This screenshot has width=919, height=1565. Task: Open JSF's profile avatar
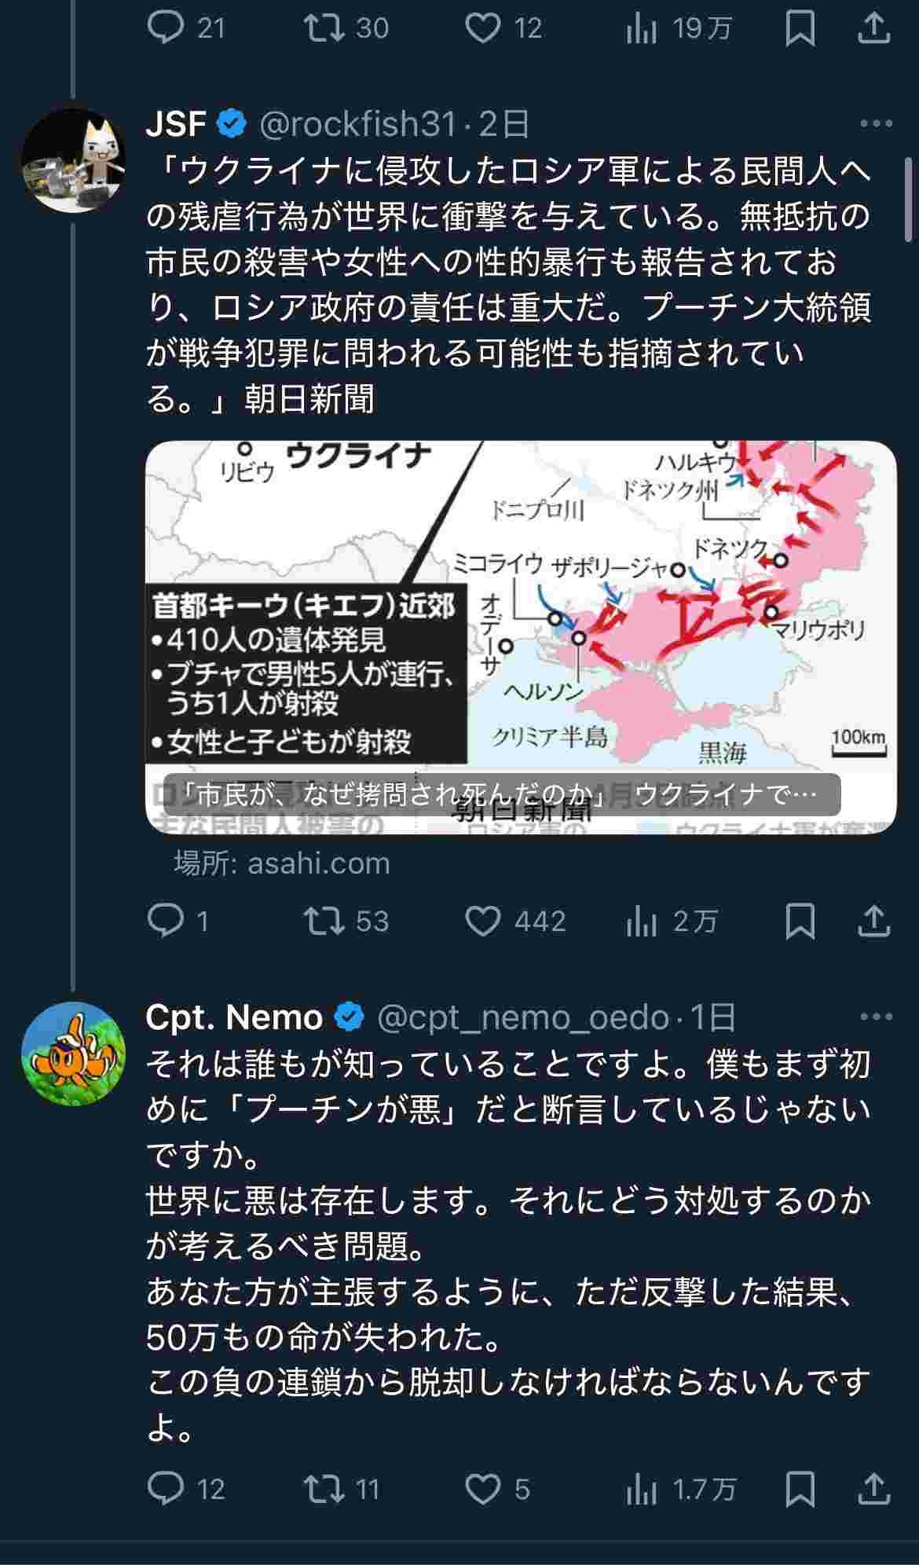point(72,160)
